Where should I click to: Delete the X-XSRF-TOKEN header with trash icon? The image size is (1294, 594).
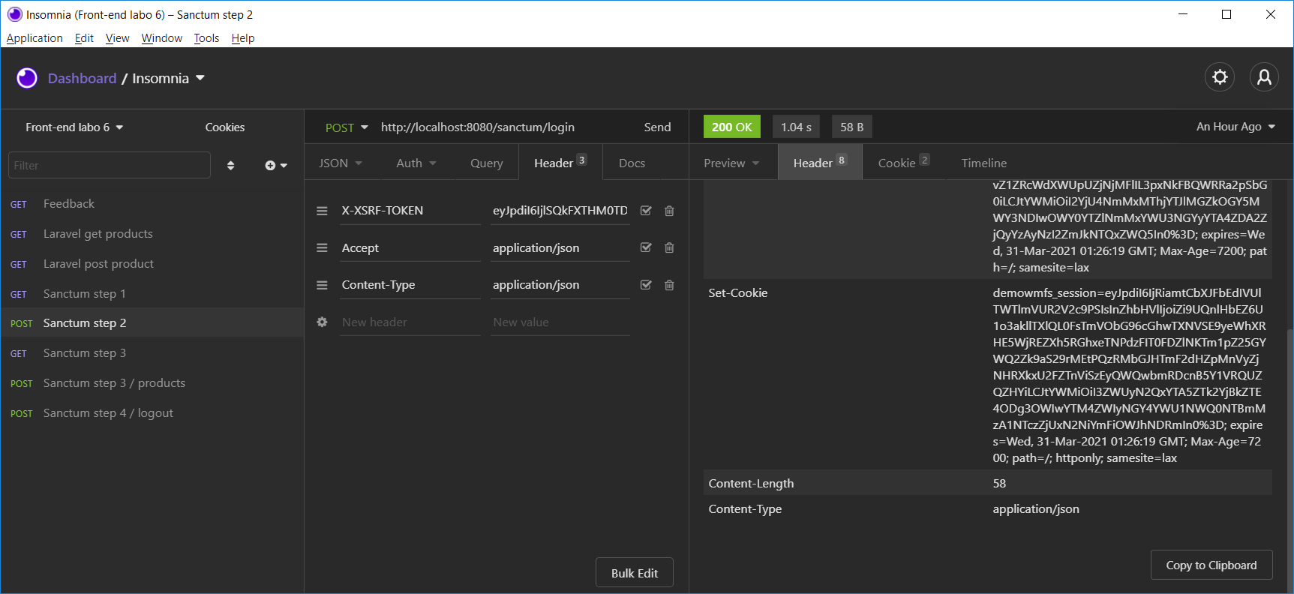point(669,211)
